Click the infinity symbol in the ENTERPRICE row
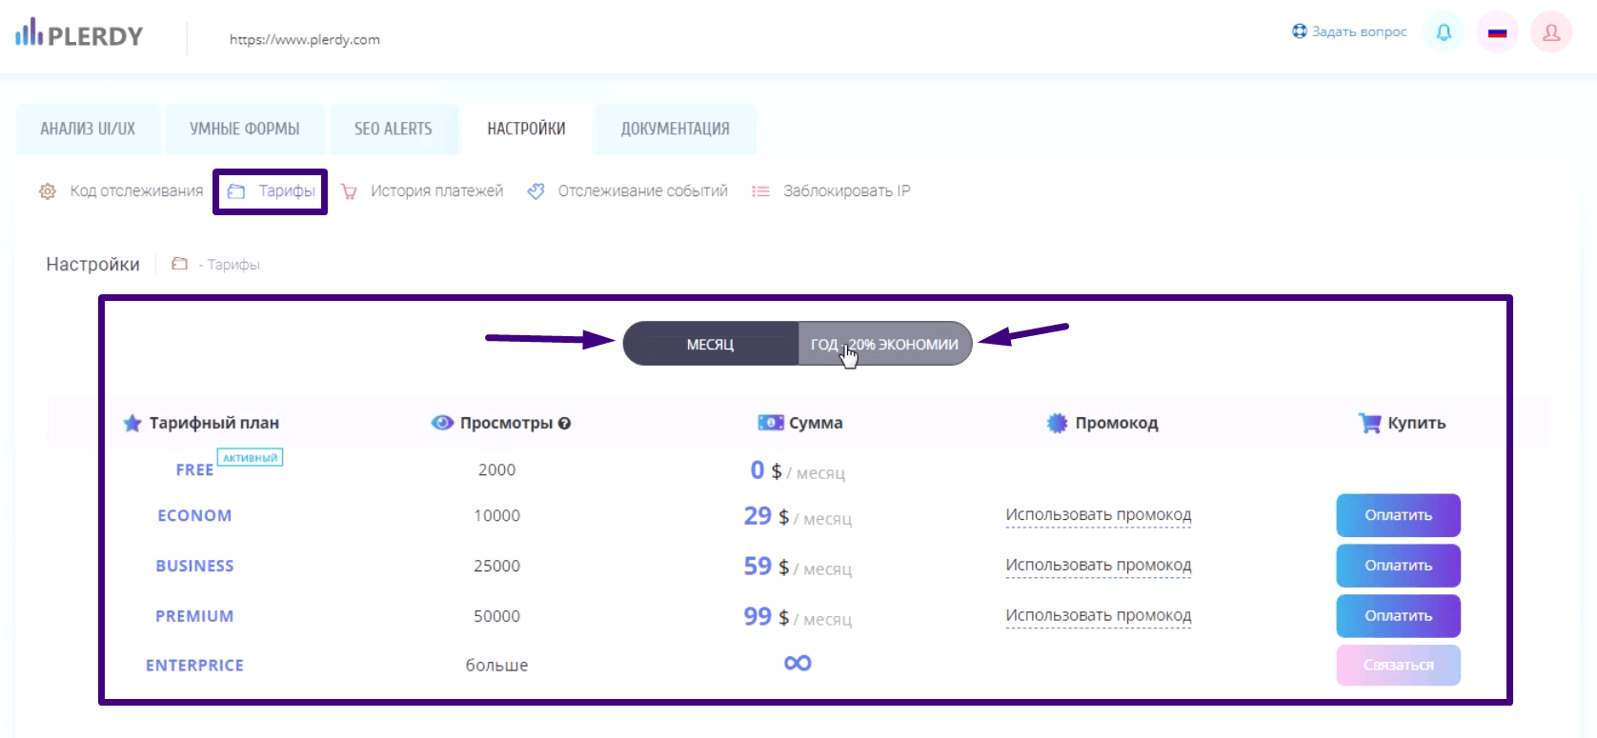Screen dimensions: 1597x738 (x=798, y=663)
